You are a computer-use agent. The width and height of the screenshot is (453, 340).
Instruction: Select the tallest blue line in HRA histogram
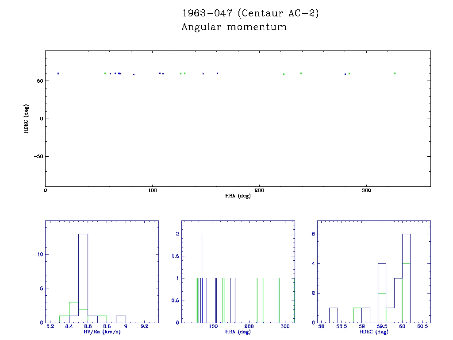(202, 278)
